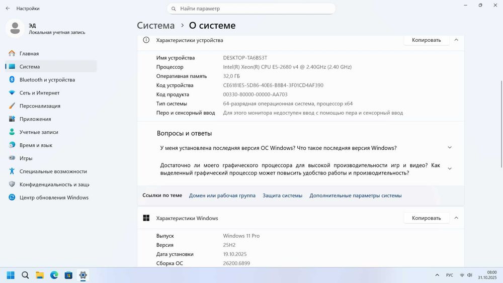
Task: Click the Конфиденциальность shield icon
Action: point(12,184)
